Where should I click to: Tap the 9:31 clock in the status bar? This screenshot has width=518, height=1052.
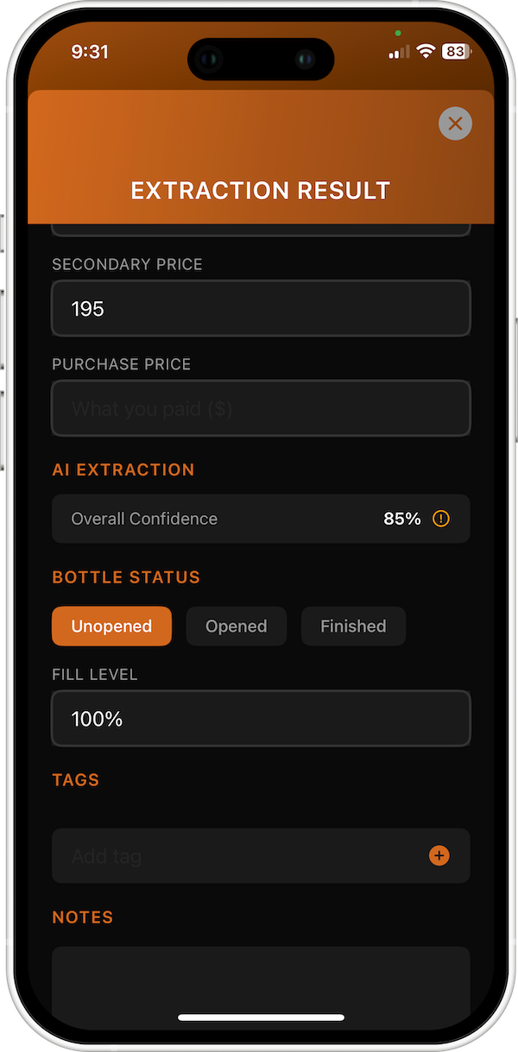[x=90, y=52]
